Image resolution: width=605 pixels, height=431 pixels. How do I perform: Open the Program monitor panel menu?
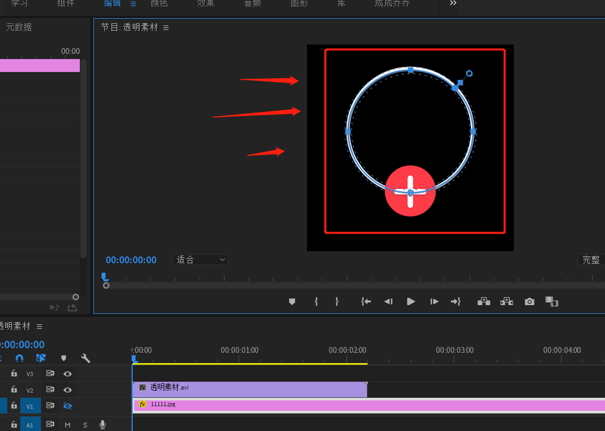166,28
